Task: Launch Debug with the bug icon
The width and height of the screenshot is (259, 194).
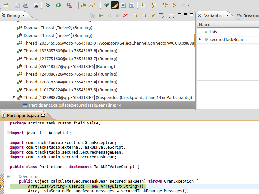Action: tap(47, 5)
